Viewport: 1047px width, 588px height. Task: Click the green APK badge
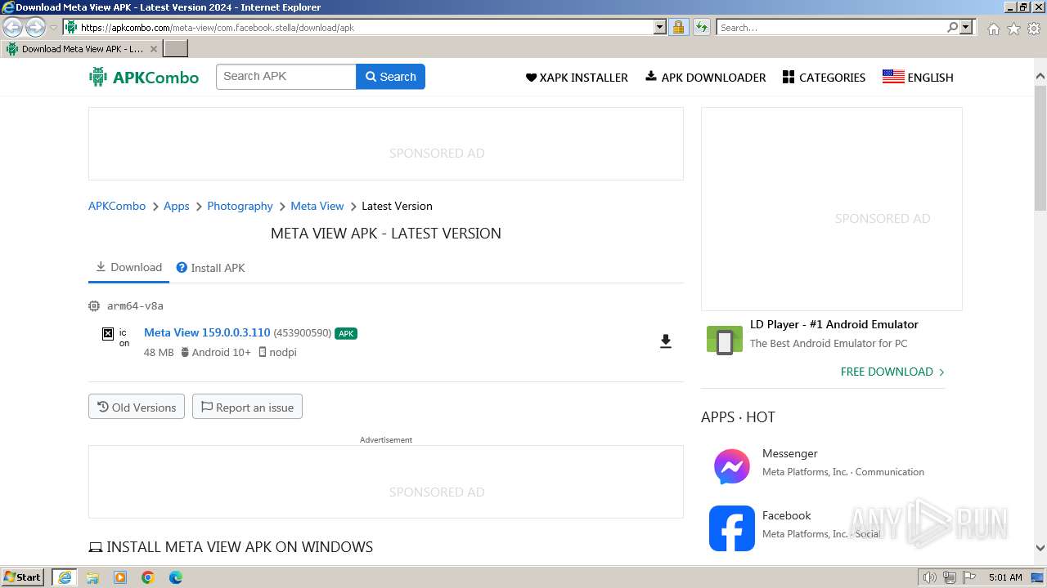point(346,333)
